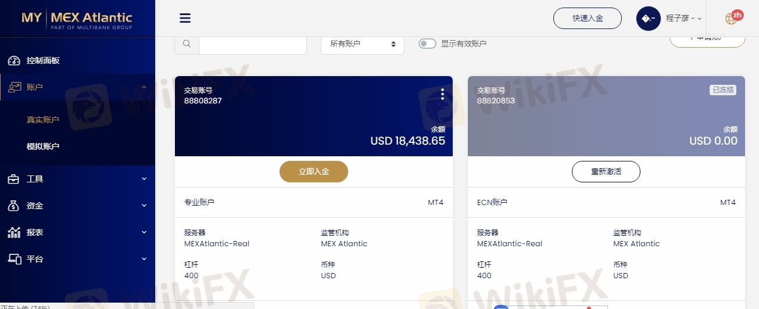
Task: Open the 所有账户 dropdown filter
Action: click(363, 44)
